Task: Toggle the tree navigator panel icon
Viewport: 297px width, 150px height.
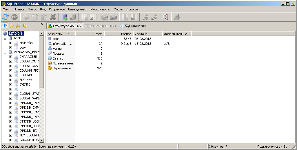Action: [5, 26]
